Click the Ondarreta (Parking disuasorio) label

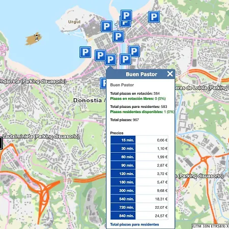33,81
